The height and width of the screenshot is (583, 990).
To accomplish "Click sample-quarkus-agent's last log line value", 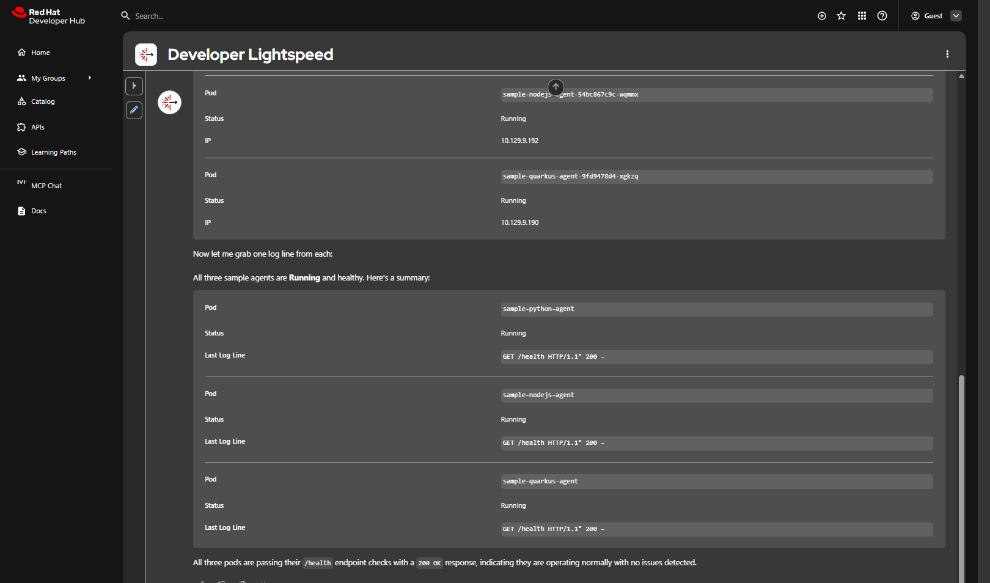I will click(x=717, y=529).
